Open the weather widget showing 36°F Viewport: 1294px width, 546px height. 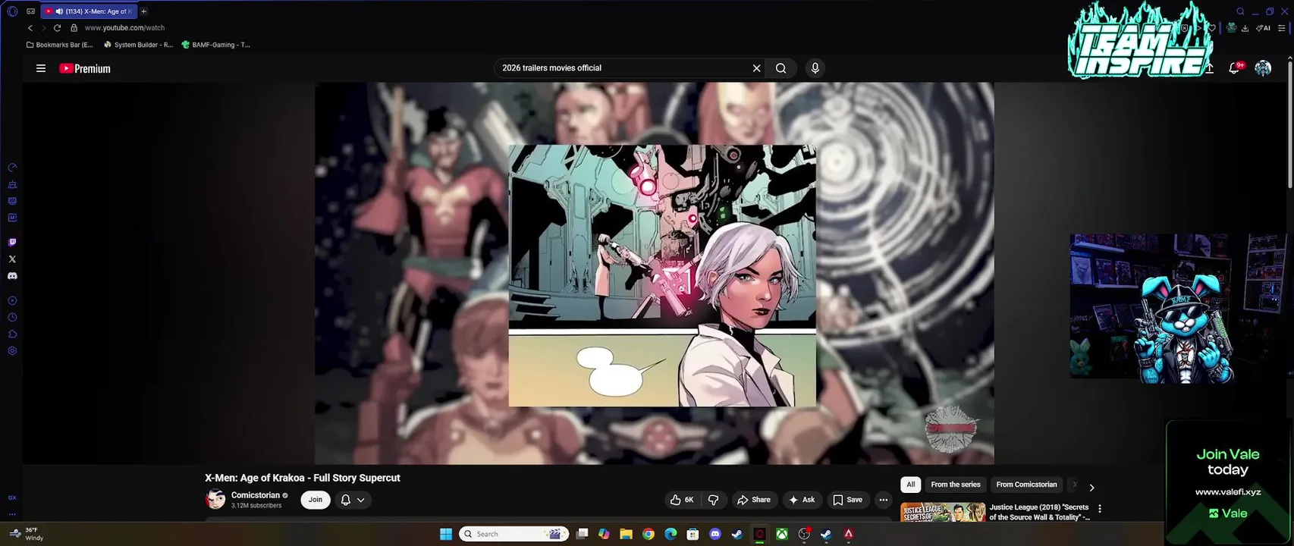pos(27,534)
